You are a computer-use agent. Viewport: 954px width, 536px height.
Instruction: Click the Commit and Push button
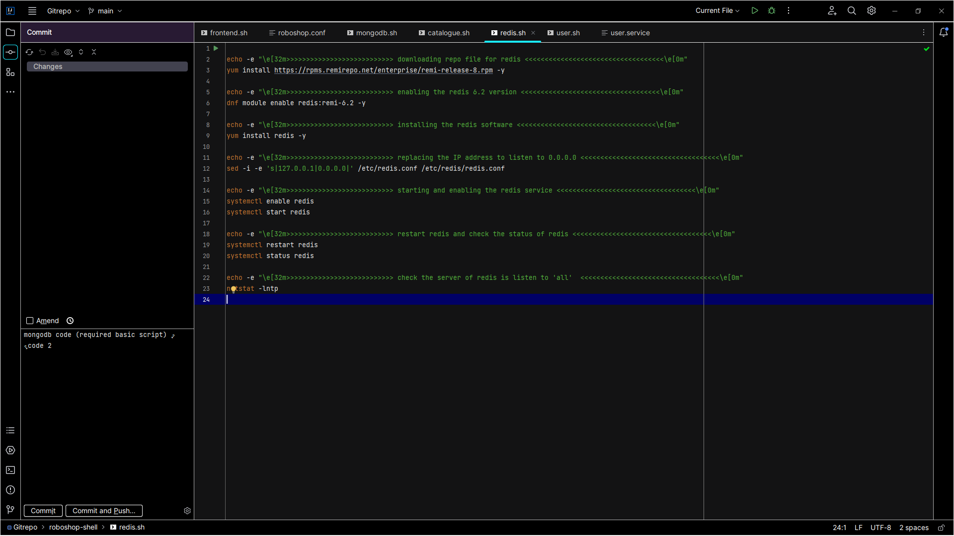point(104,511)
